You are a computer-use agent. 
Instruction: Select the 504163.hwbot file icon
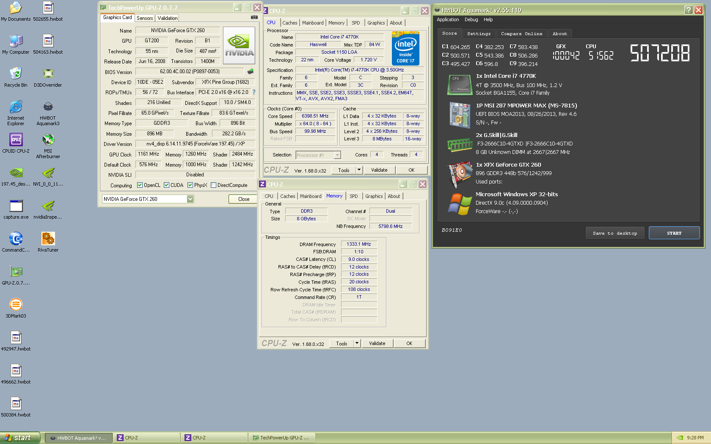pyautogui.click(x=48, y=44)
